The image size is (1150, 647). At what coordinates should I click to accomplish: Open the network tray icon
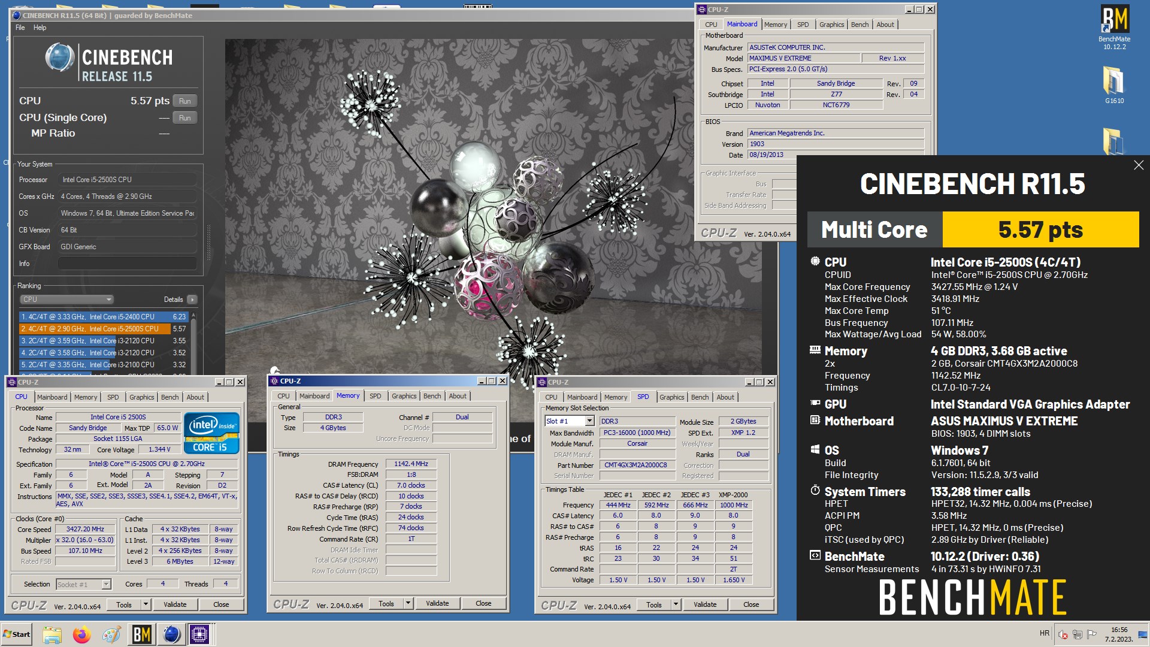(1078, 634)
